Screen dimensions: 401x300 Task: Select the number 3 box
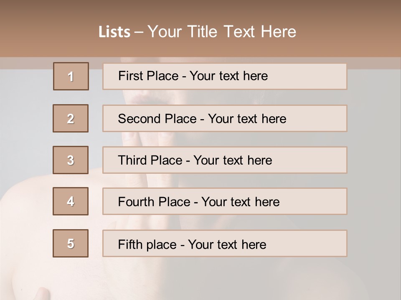point(71,160)
